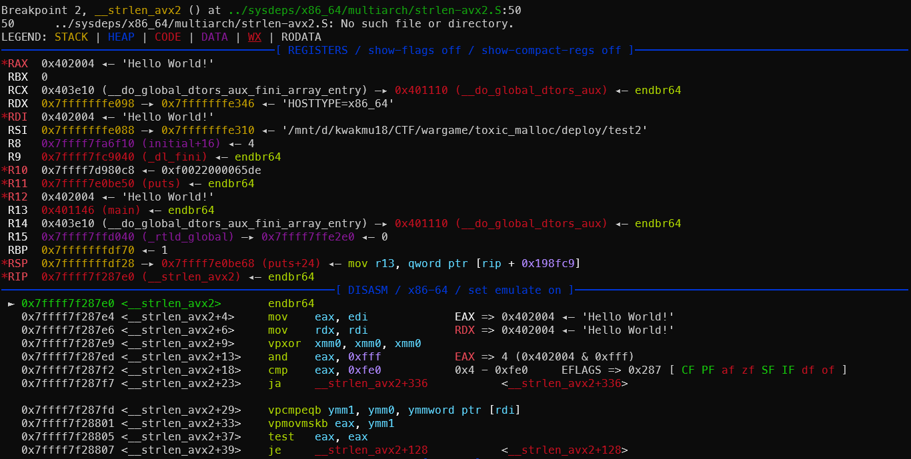
Task: Click the (puts+24) symbol in RSP
Action: point(291,263)
